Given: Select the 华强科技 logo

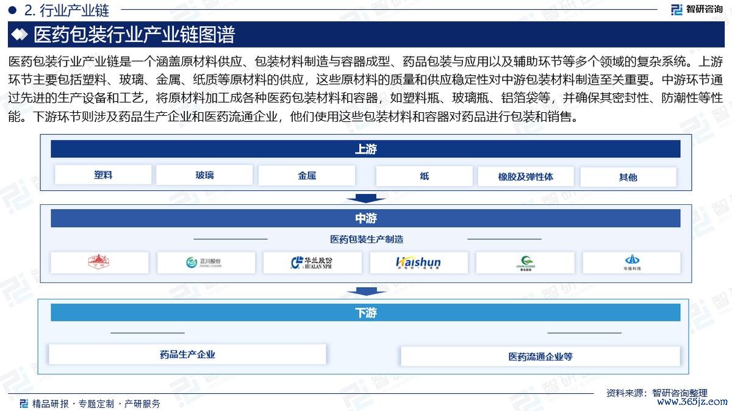Looking at the screenshot, I should [x=631, y=262].
